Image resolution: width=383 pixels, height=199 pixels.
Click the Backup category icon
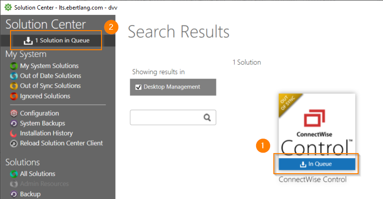coord(13,194)
